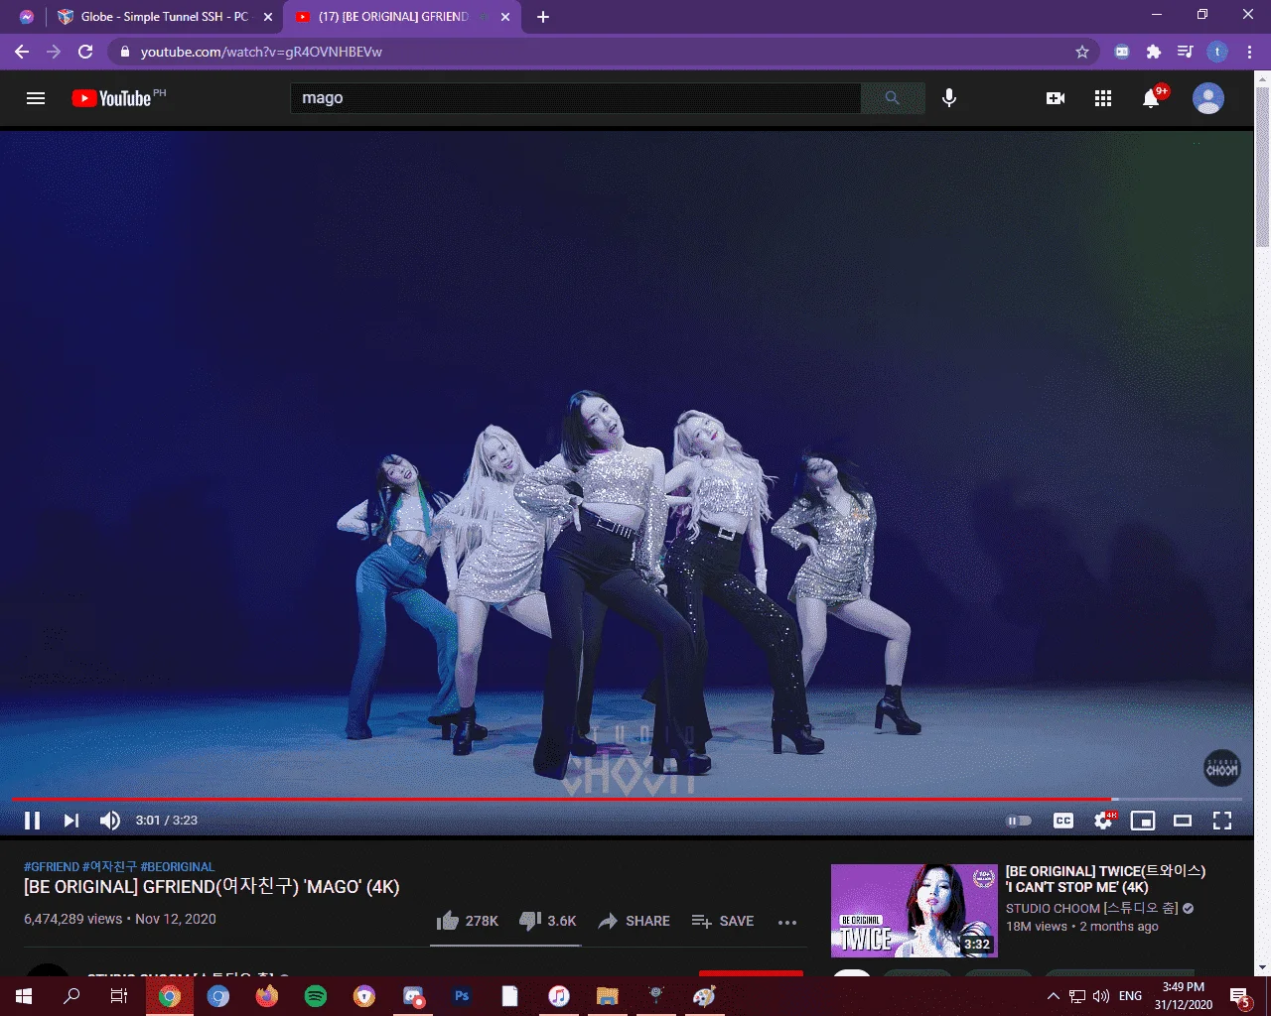Image resolution: width=1271 pixels, height=1016 pixels.
Task: Toggle theater mode
Action: 1183,821
